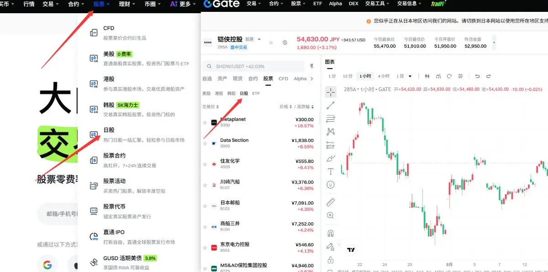548x272 pixels.
Task: Search pairs in the SHDW/USDT search box
Action: [x=253, y=66]
